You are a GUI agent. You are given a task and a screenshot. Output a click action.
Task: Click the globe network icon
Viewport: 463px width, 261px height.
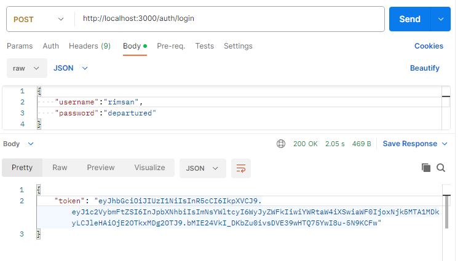pyautogui.click(x=281, y=144)
